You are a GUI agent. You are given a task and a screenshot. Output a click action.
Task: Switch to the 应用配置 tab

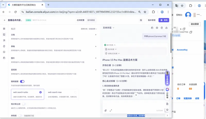pos(81,20)
